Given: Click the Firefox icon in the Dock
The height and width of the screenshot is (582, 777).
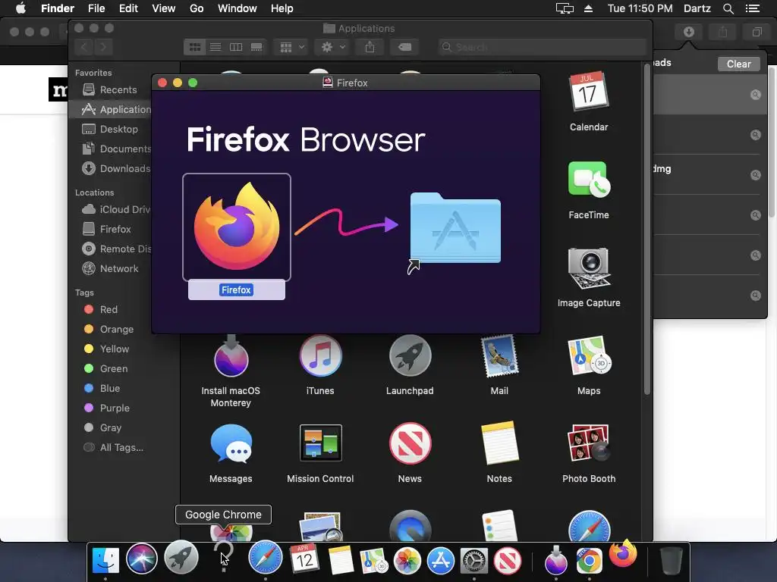Looking at the screenshot, I should (x=624, y=553).
